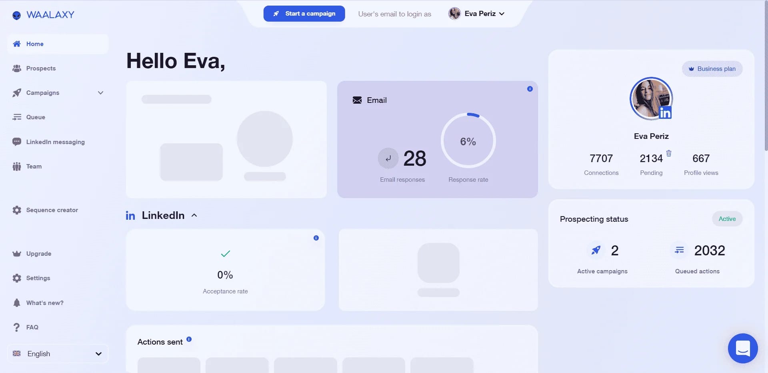Click the Sequence creator gear icon

click(17, 210)
